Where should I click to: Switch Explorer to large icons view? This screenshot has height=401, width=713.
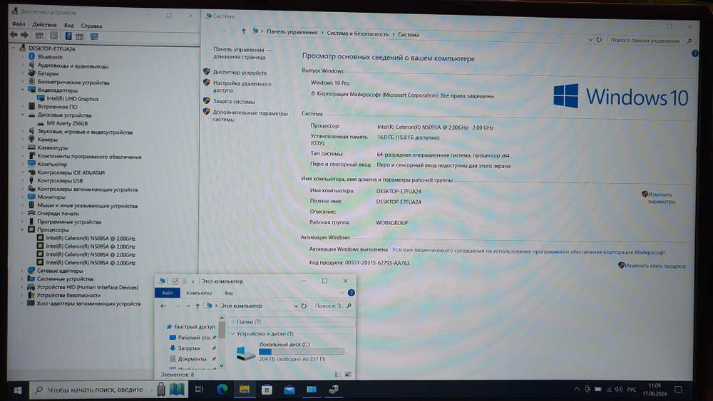point(349,374)
